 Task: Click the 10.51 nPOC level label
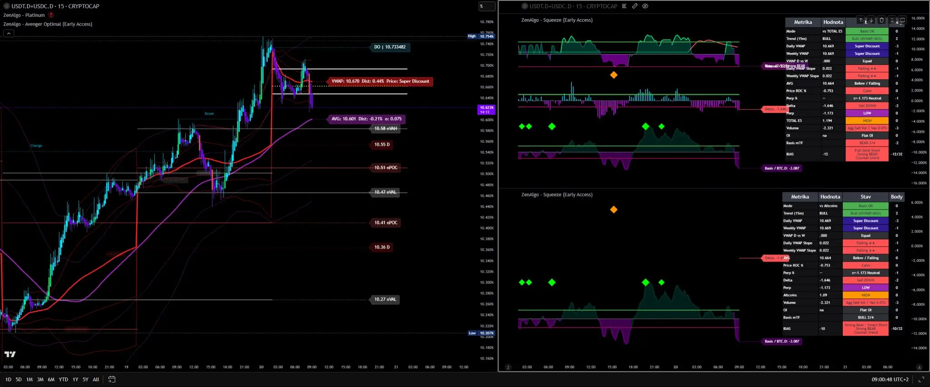[386, 167]
